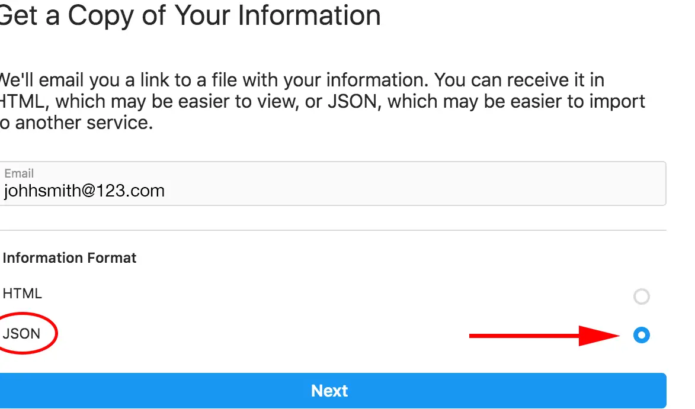This screenshot has width=695, height=409.
Task: Select the JSON radio button
Action: (641, 335)
